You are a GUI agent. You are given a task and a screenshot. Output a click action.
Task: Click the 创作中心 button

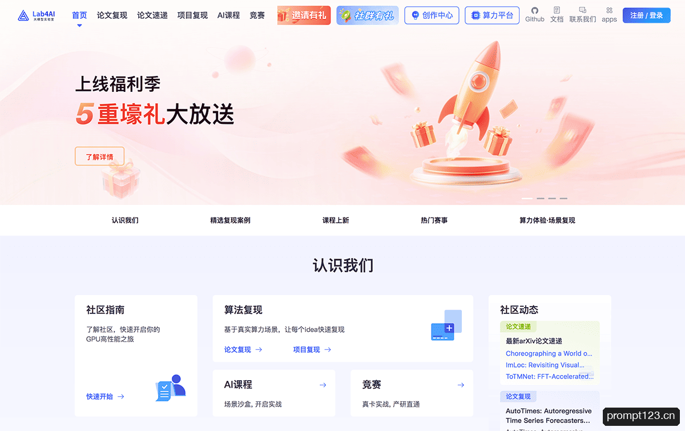point(432,15)
